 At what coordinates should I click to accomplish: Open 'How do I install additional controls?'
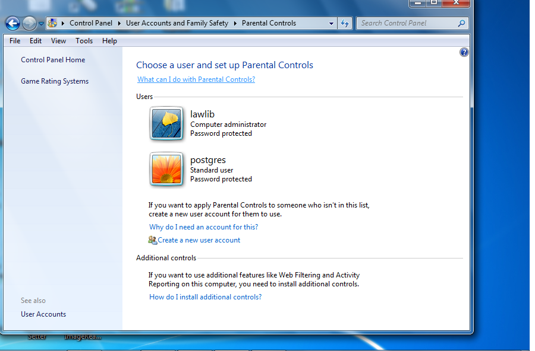[x=205, y=297]
